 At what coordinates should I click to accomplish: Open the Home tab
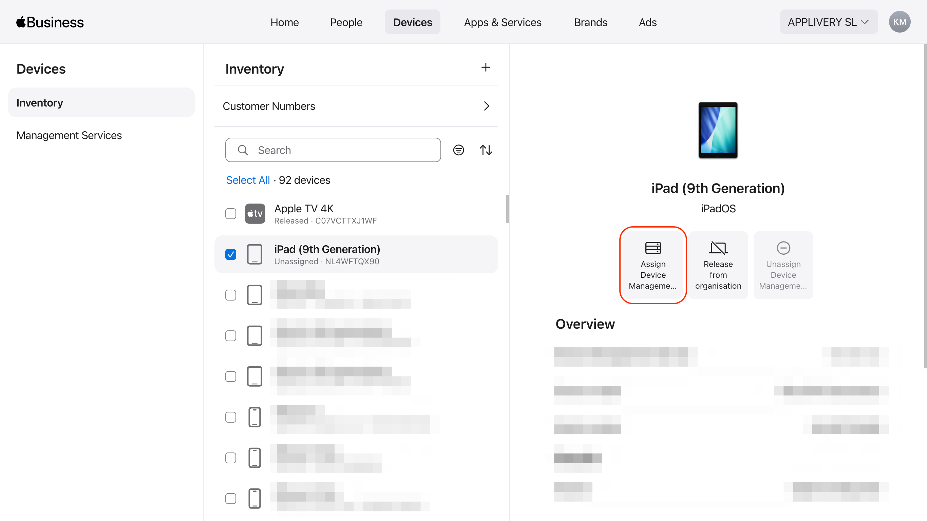284,22
